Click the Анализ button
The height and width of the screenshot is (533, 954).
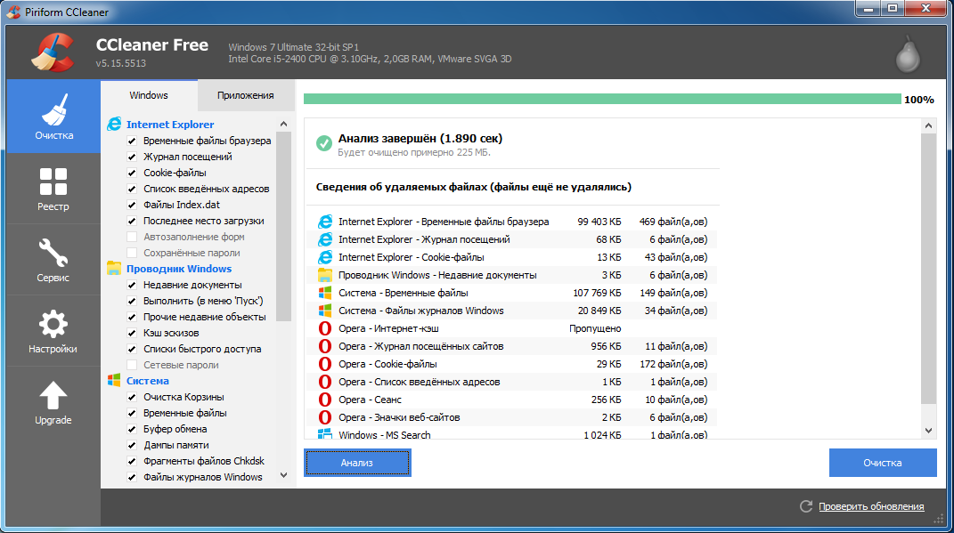(x=357, y=463)
